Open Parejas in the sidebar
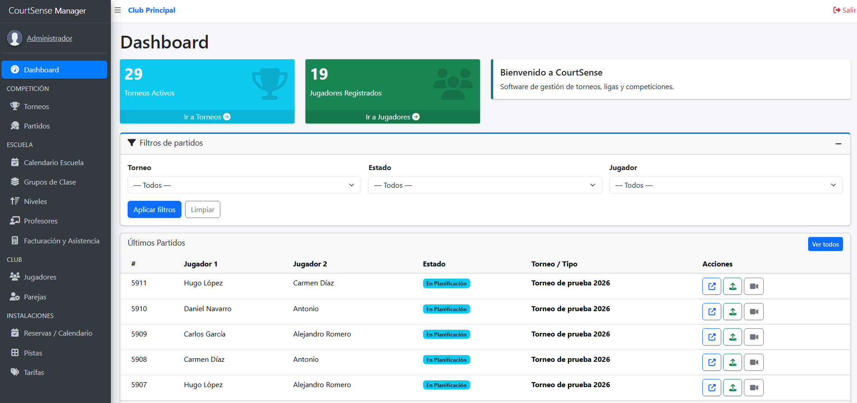857x403 pixels. click(54, 297)
